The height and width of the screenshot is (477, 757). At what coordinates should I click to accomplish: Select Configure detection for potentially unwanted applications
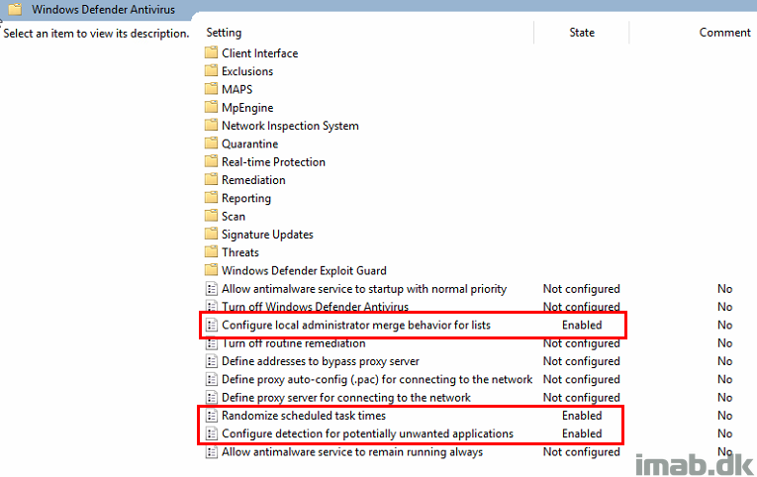point(367,433)
